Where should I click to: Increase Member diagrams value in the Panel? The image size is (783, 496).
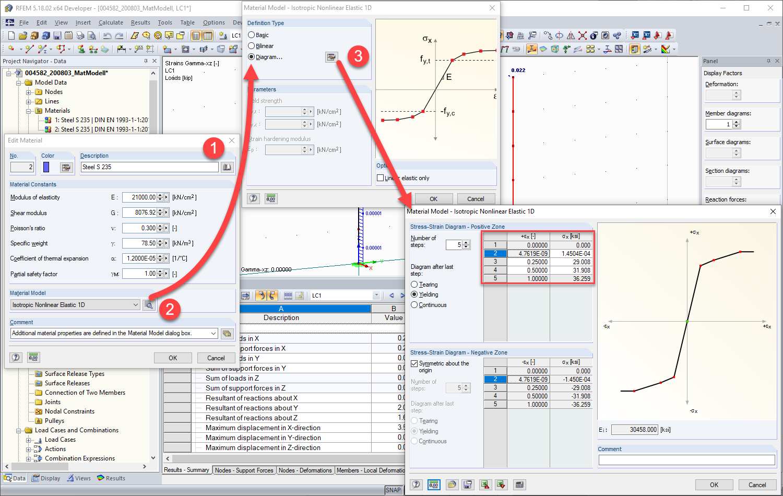pos(737,121)
